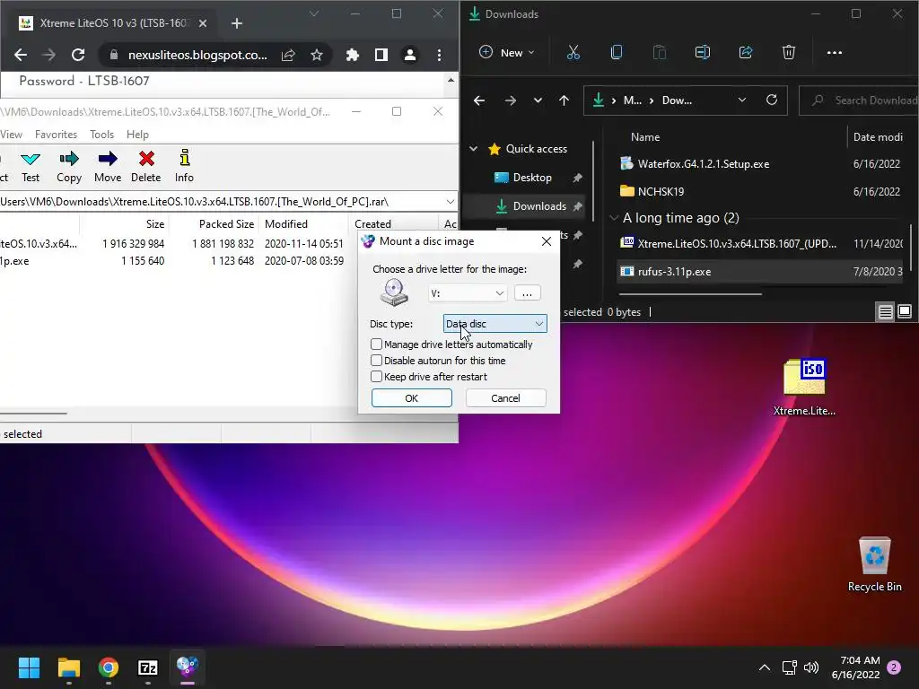Click the Chrome address bar URL
The height and width of the screenshot is (689, 919).
coord(197,55)
